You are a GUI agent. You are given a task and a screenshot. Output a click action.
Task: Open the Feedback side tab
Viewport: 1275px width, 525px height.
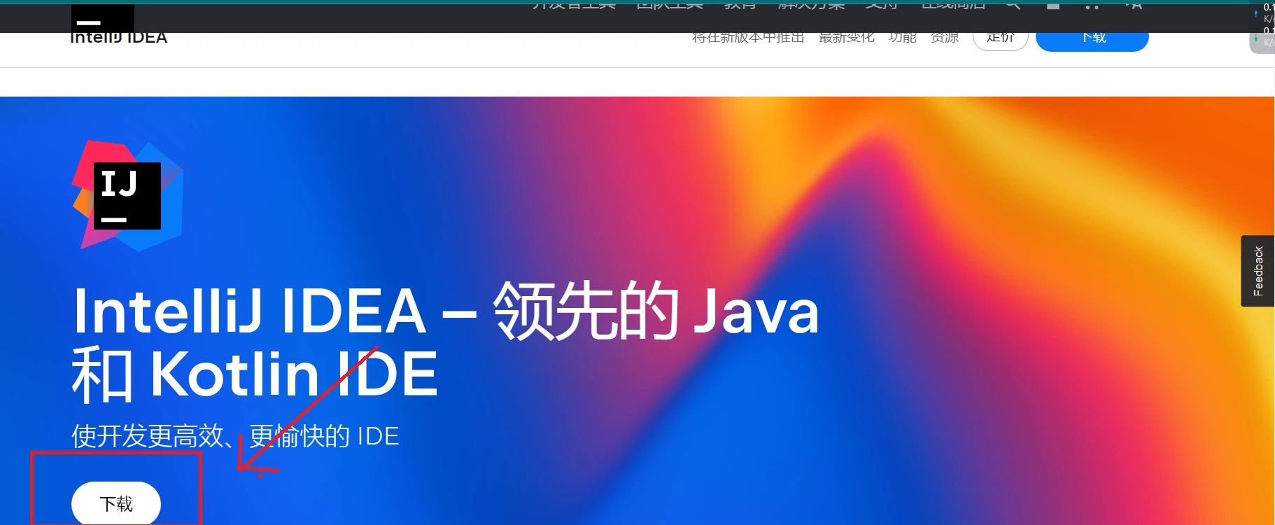(x=1258, y=271)
